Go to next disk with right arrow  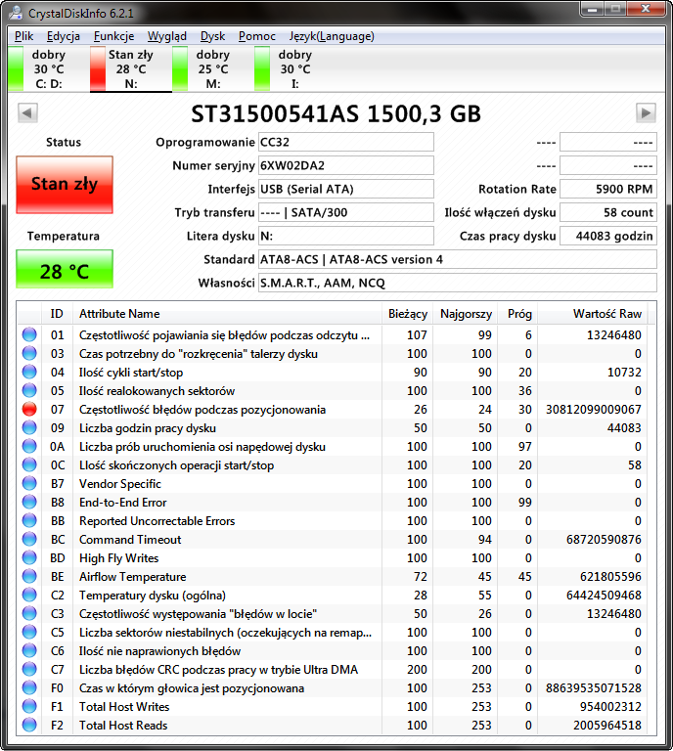646,113
